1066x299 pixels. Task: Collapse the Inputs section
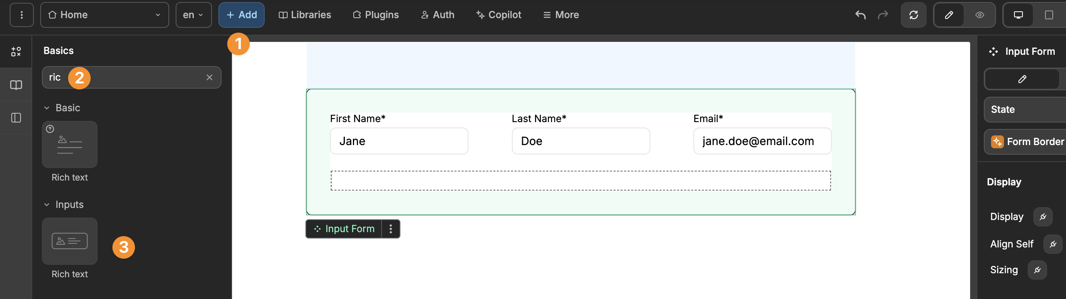[x=47, y=205]
